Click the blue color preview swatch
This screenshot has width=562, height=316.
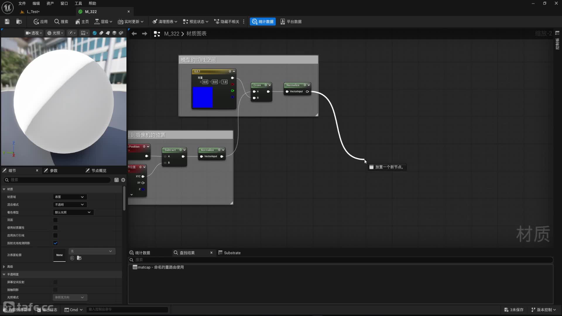[x=203, y=97]
